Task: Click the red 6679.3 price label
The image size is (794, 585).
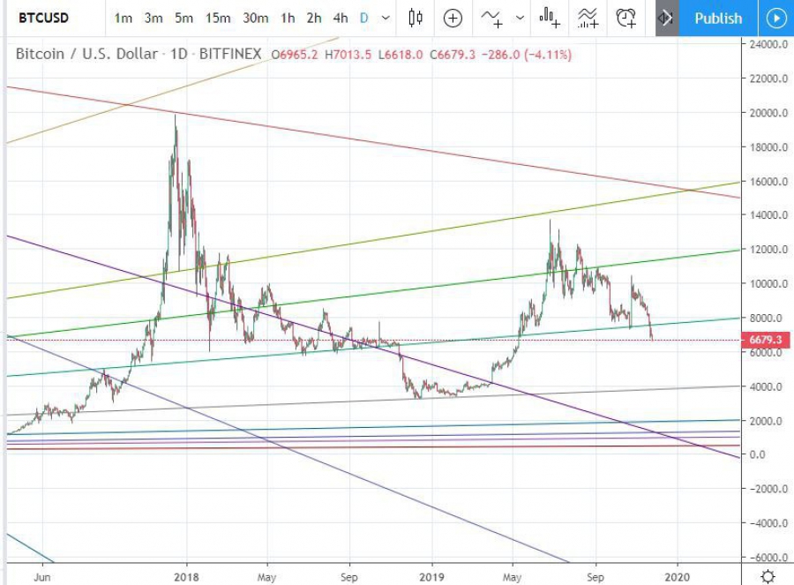Action: coord(766,340)
